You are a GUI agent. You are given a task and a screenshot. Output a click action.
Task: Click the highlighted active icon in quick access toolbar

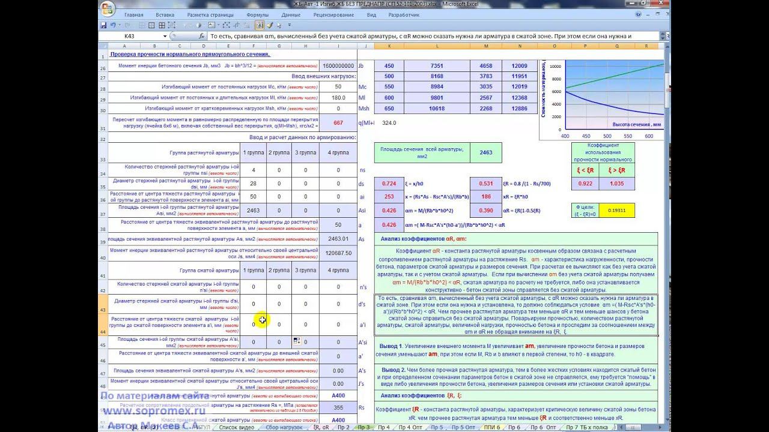point(260,25)
